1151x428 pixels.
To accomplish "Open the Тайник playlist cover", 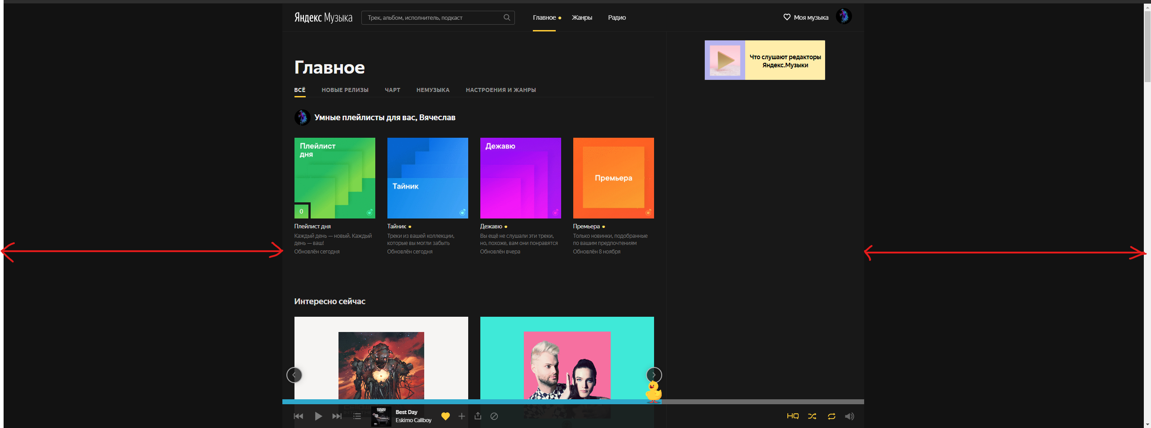I will pyautogui.click(x=427, y=178).
